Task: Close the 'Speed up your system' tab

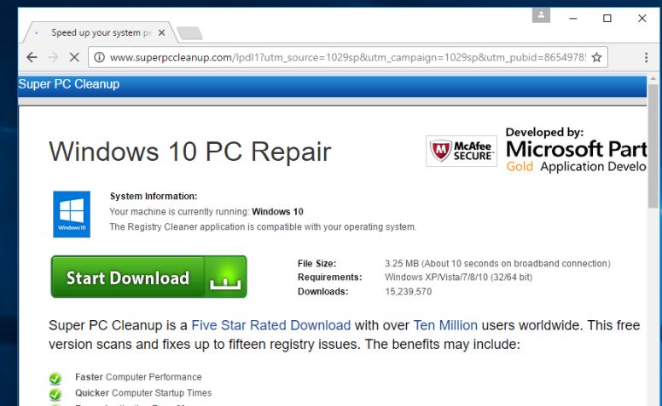Action: [162, 32]
